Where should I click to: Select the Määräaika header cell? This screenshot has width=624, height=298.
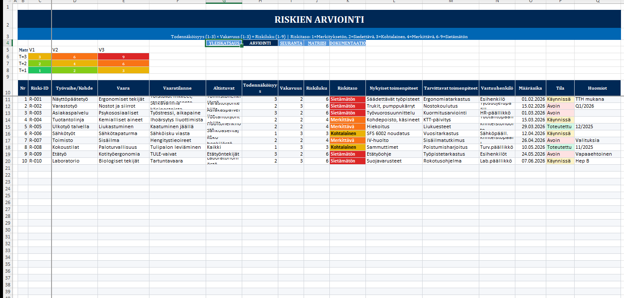pyautogui.click(x=530, y=88)
